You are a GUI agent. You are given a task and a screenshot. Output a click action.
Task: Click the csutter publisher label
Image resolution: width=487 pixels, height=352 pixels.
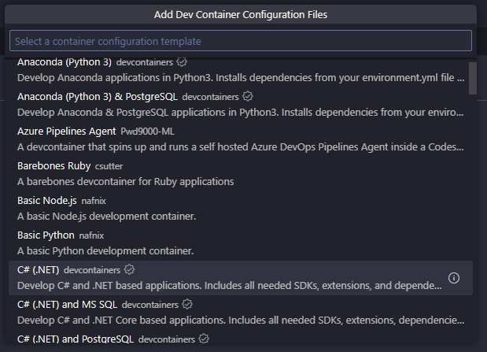pyautogui.click(x=109, y=165)
